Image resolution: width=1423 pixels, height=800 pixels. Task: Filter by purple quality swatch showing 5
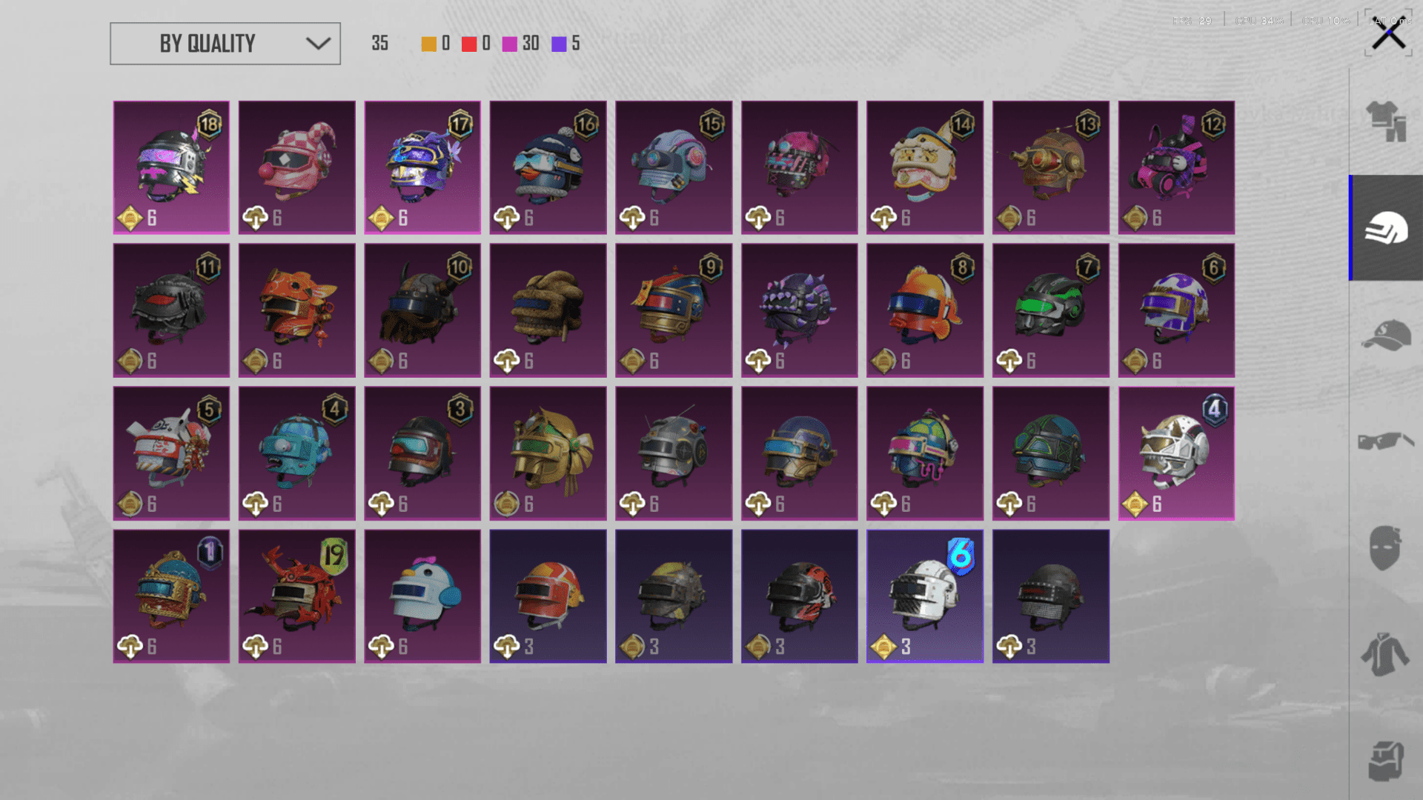(560, 44)
